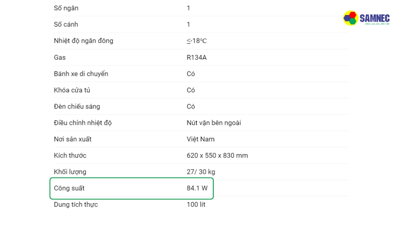Click the Nút vặn bên ngoài value
Image resolution: width=404 pixels, height=228 pixels.
click(214, 123)
